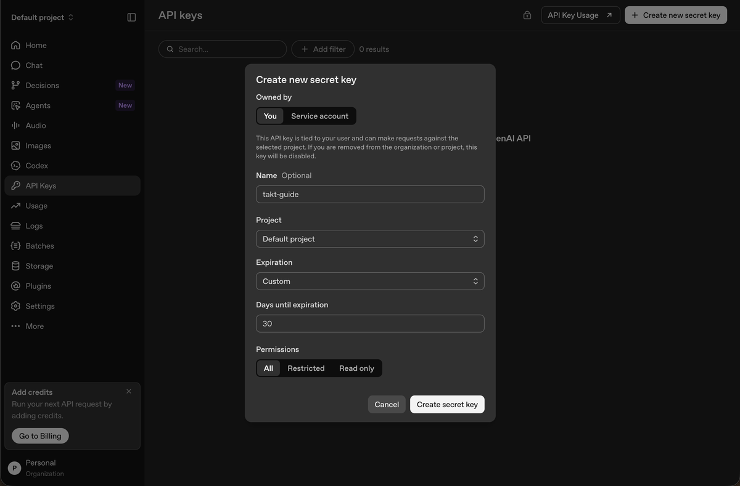
Task: Click the Images icon in sidebar
Action: 15,145
